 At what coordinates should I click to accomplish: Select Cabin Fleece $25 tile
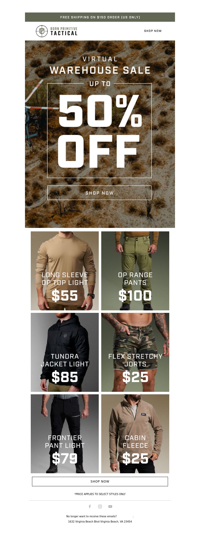(135, 434)
